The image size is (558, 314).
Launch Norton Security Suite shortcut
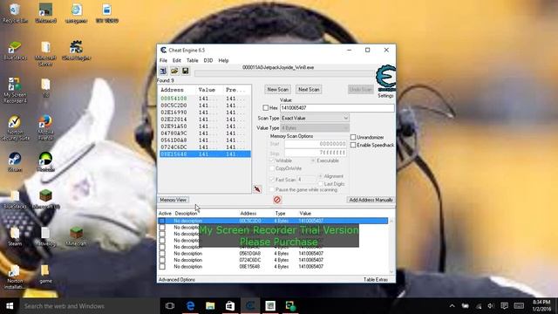[15, 128]
